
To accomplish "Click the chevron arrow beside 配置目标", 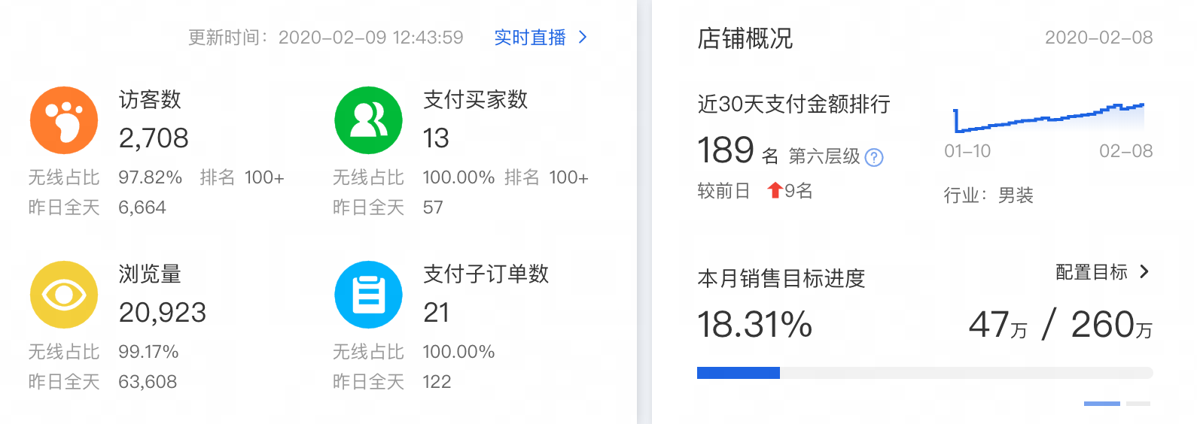I will [1144, 271].
